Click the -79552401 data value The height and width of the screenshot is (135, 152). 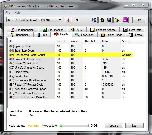point(108,85)
